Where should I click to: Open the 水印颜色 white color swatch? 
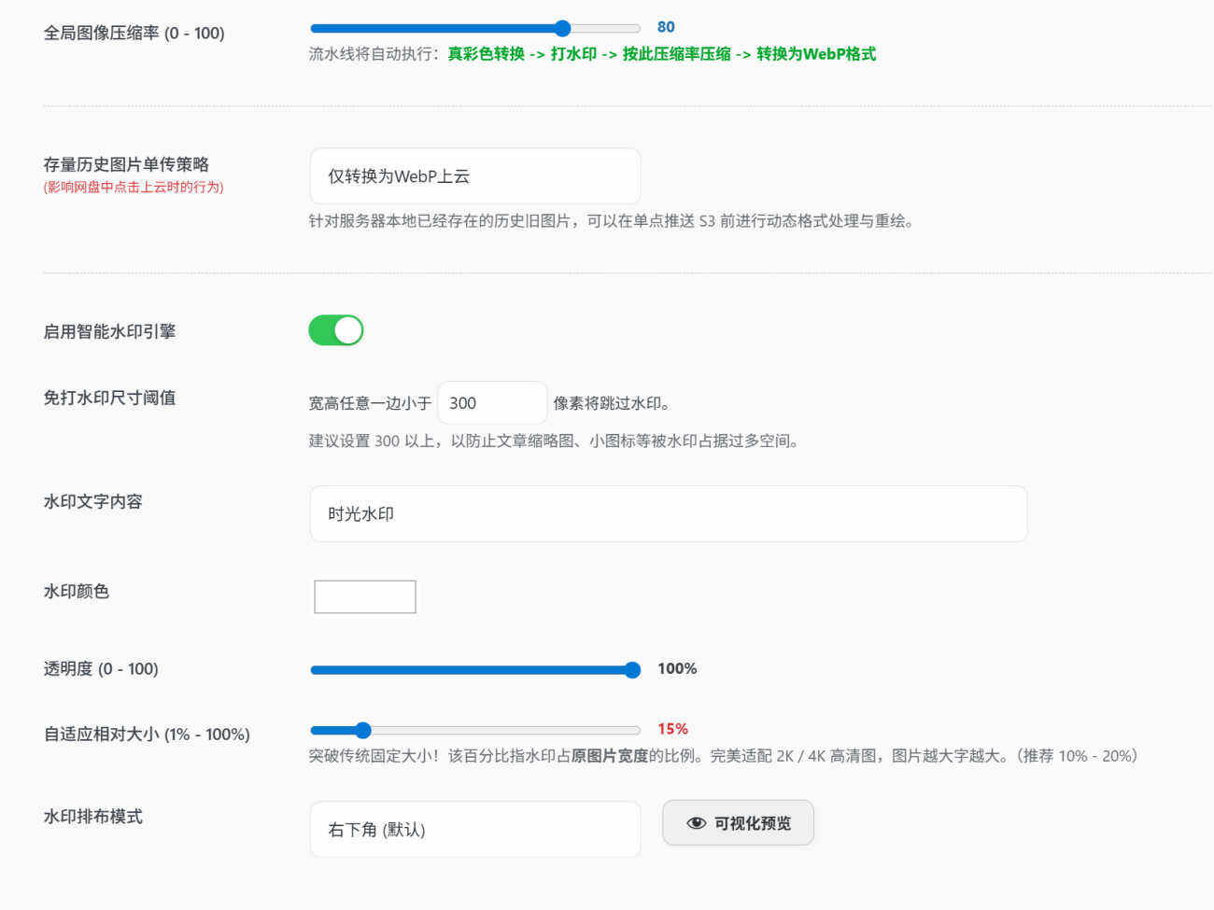pos(364,597)
